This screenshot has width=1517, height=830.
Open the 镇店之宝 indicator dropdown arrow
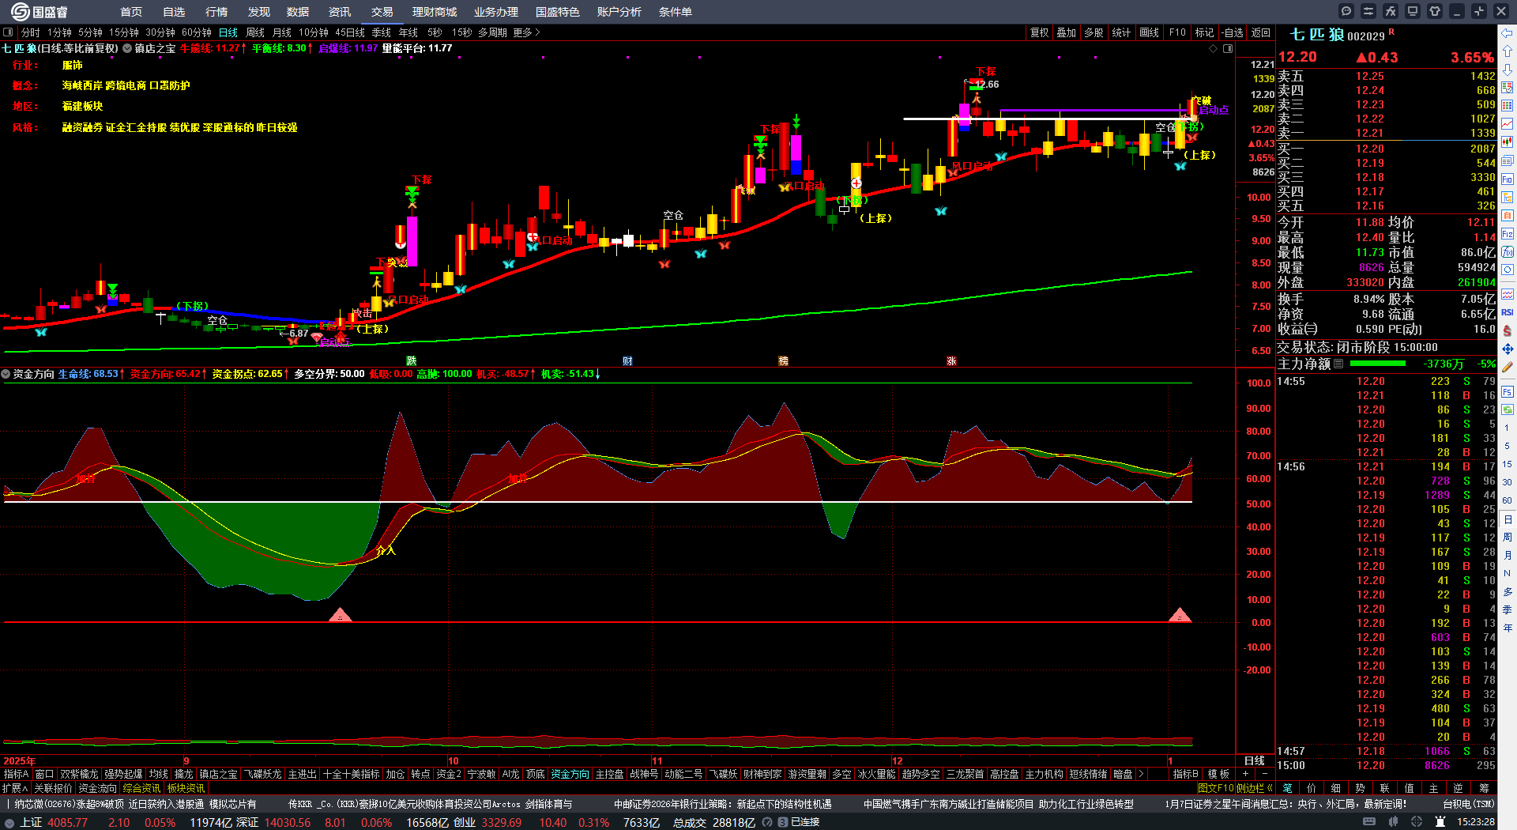(x=126, y=48)
